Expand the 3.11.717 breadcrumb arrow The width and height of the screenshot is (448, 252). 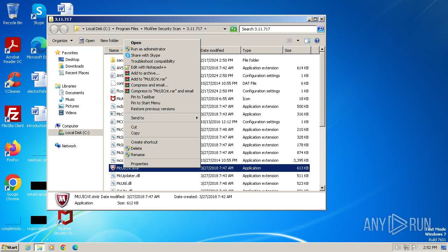click(x=205, y=29)
